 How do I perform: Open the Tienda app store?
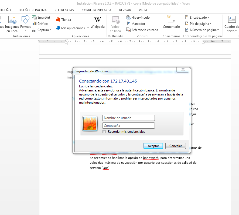click(64, 20)
